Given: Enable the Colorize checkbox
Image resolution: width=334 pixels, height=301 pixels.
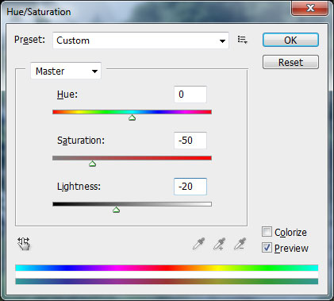Looking at the screenshot, I should (267, 232).
